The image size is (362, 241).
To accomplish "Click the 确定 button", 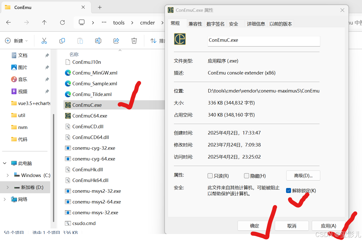I will pyautogui.click(x=255, y=226).
